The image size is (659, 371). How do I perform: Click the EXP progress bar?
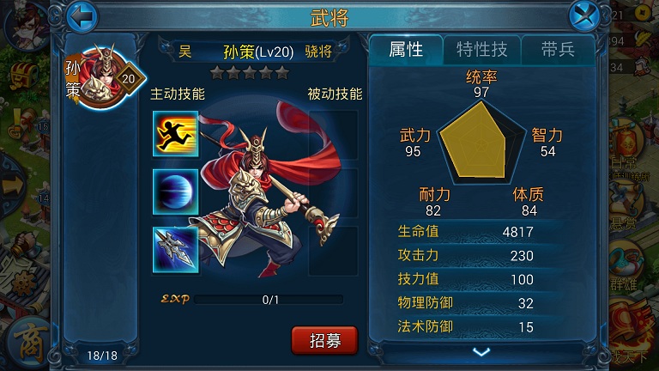coord(269,300)
